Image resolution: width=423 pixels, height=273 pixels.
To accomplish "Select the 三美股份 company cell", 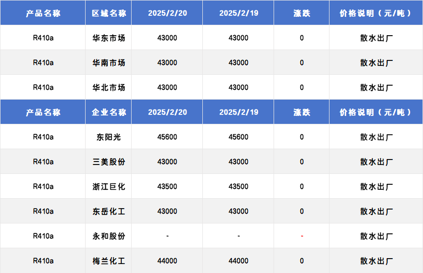I will 108,162.
